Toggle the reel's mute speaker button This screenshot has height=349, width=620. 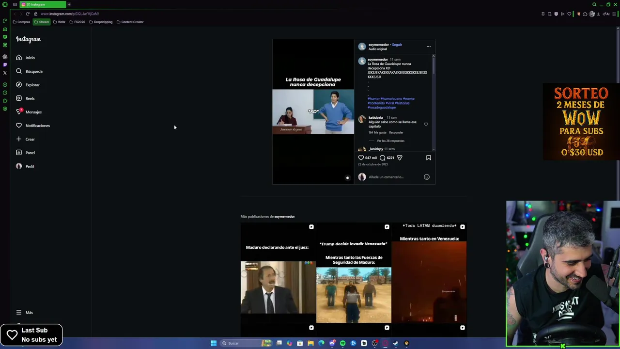347,178
